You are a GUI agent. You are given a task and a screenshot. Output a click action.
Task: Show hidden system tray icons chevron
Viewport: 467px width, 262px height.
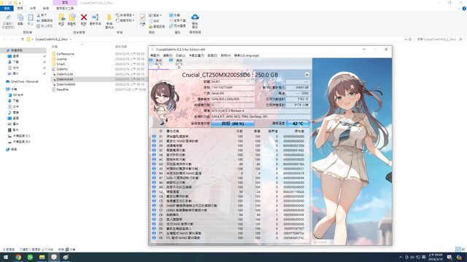point(401,257)
